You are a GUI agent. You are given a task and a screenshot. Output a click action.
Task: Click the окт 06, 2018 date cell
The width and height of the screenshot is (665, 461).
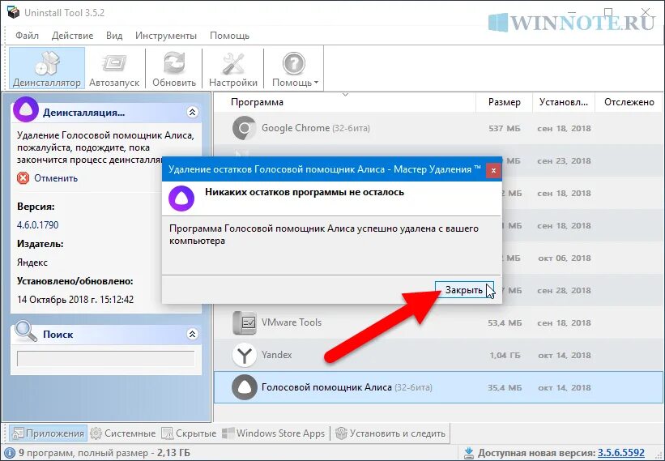[565, 258]
